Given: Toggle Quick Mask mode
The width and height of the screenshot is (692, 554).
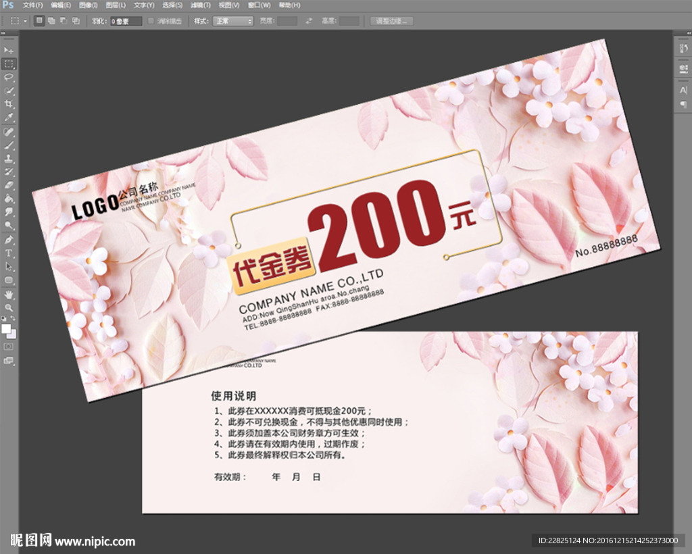Looking at the screenshot, I should tap(8, 347).
